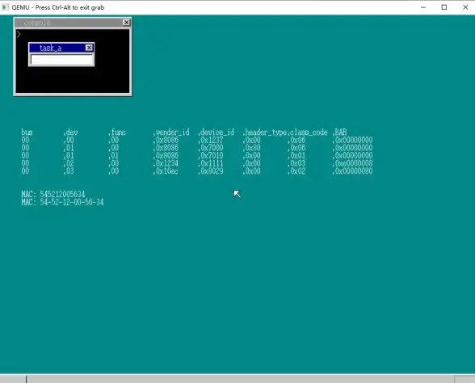Close the task_a window
Image resolution: width=475 pixels, height=383 pixels.
[x=89, y=48]
